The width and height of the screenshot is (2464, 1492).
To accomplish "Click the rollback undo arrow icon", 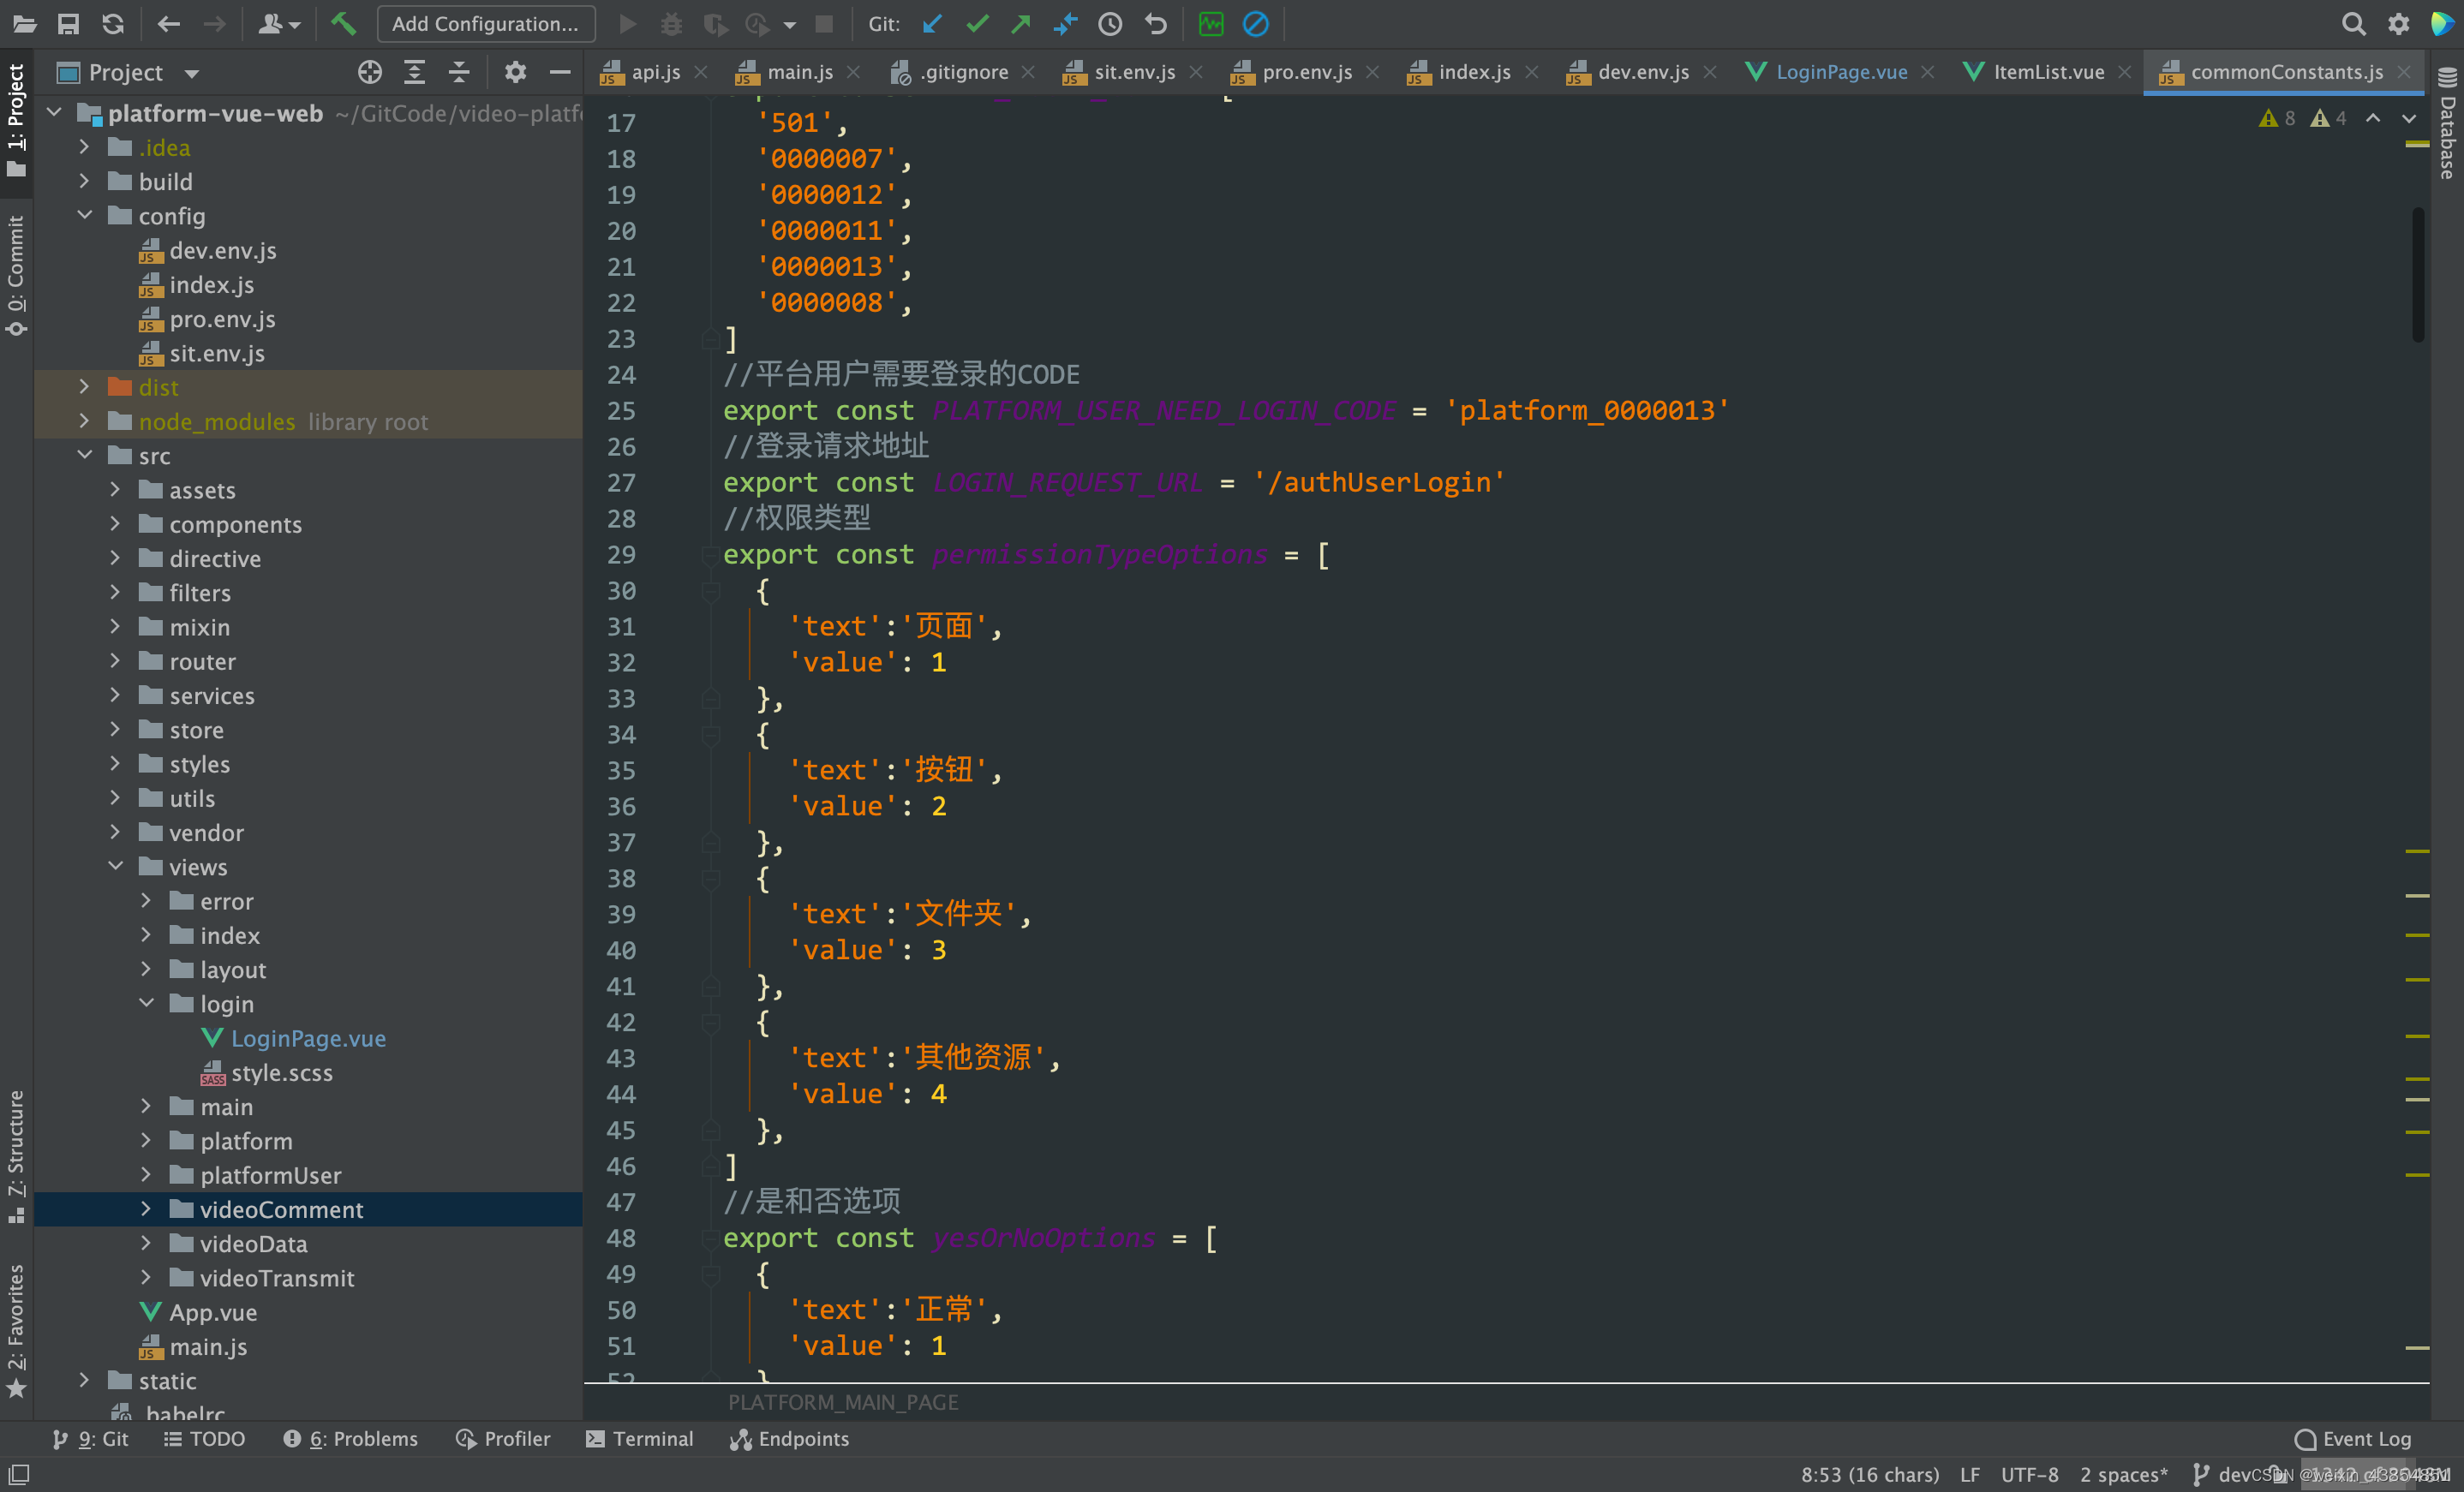I will [x=1156, y=24].
